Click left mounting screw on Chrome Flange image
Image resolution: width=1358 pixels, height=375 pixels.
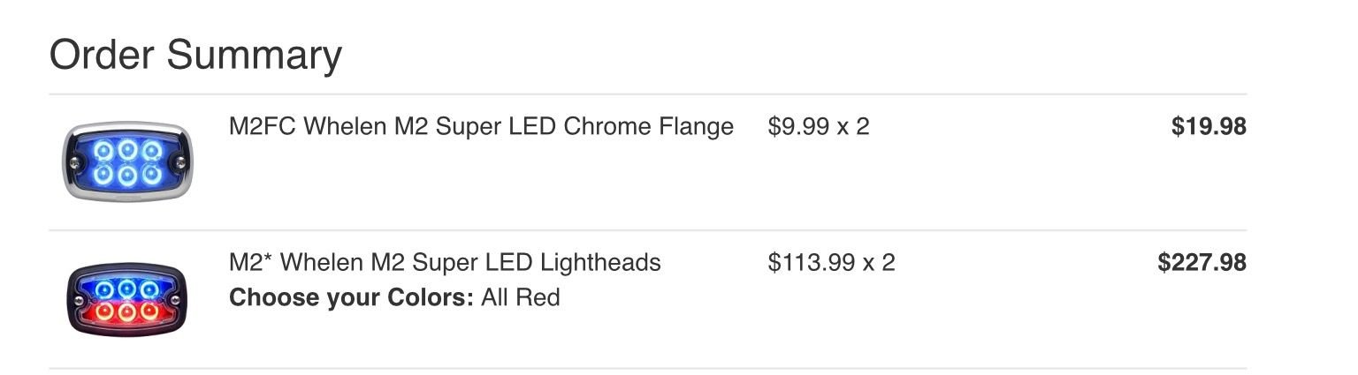(x=74, y=162)
